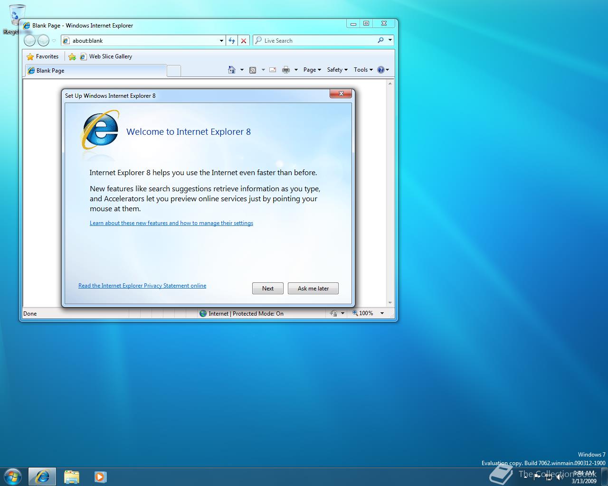Open the Web Slice Gallery link
The height and width of the screenshot is (486, 608).
tap(106, 56)
